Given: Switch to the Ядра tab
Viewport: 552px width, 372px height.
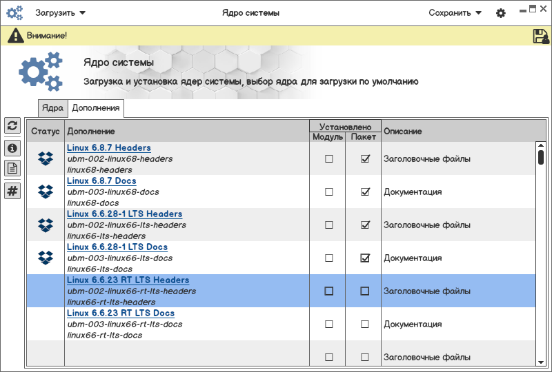Looking at the screenshot, I should click(52, 108).
